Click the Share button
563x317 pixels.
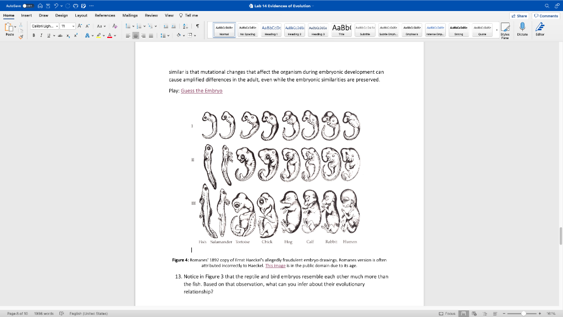(x=519, y=16)
